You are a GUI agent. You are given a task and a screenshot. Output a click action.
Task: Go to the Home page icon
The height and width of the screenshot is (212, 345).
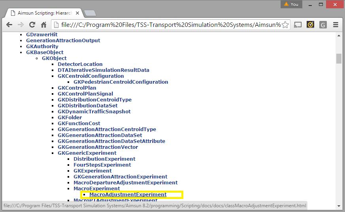44,25
